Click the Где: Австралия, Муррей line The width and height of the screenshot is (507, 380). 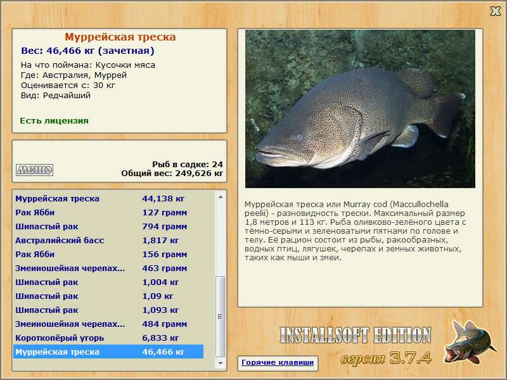[74, 75]
